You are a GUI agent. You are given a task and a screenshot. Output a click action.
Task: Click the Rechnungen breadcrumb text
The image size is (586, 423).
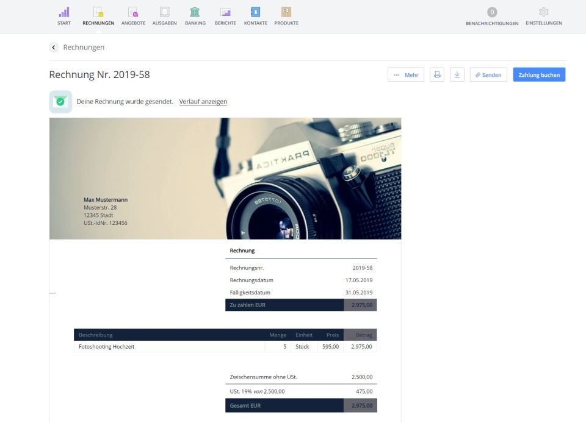(84, 47)
